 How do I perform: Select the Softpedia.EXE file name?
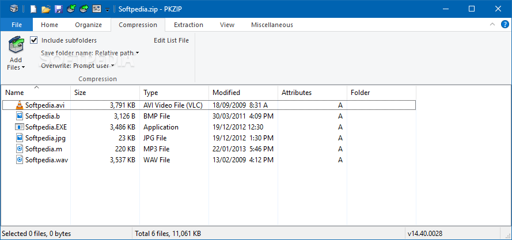pos(46,127)
